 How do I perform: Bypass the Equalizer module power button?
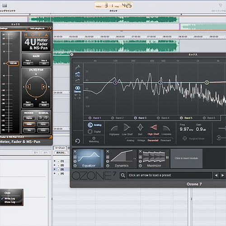(75, 166)
